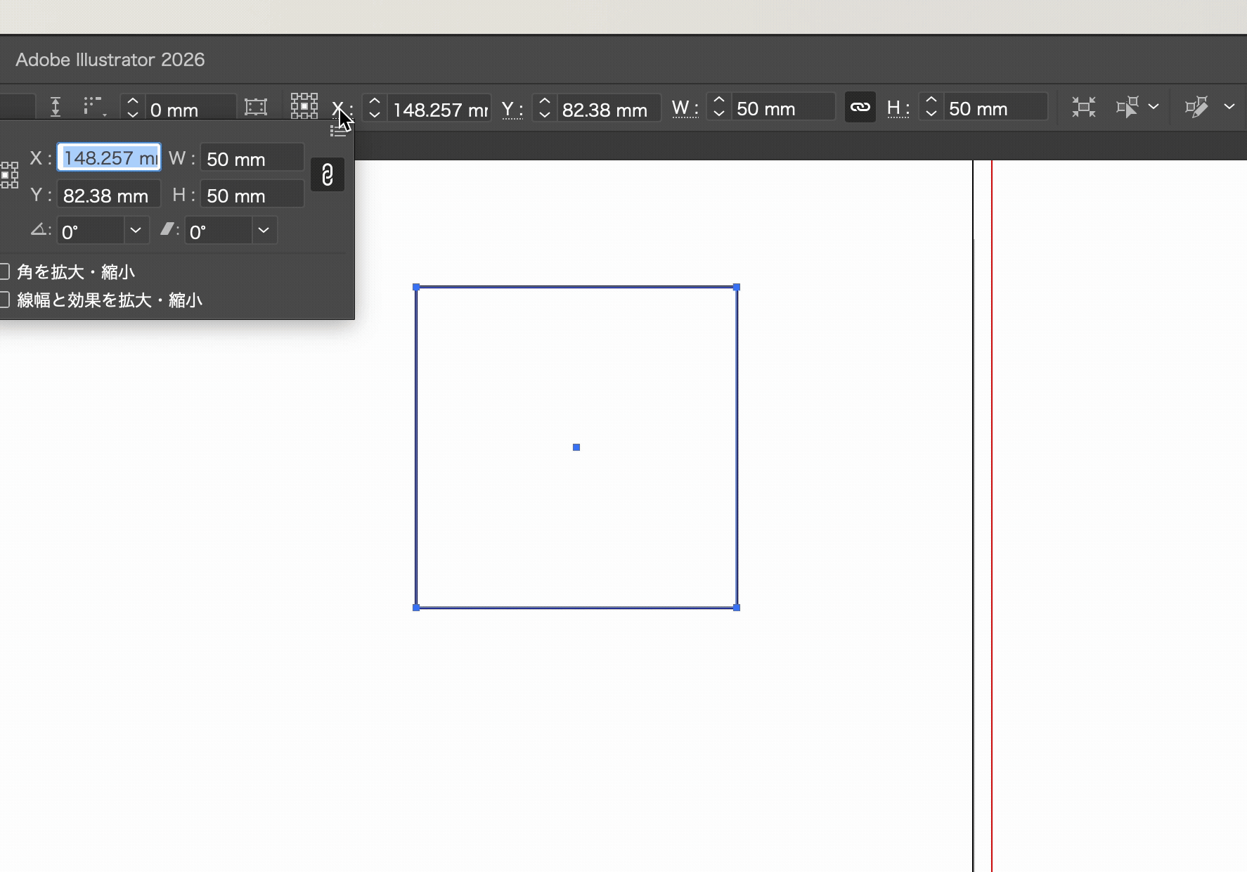
Task: Click the global edit icon
Action: coord(1196,107)
